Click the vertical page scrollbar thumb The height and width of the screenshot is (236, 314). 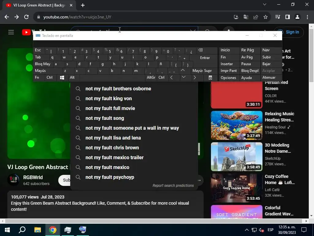point(312,55)
